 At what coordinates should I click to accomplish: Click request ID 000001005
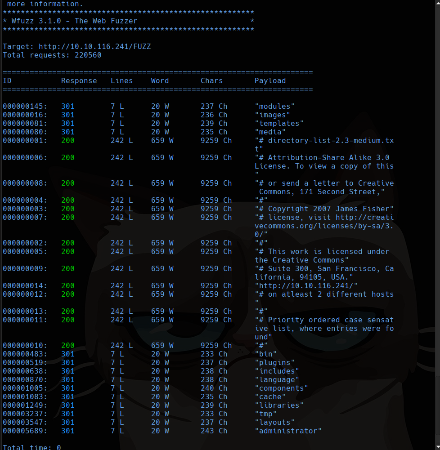click(25, 388)
